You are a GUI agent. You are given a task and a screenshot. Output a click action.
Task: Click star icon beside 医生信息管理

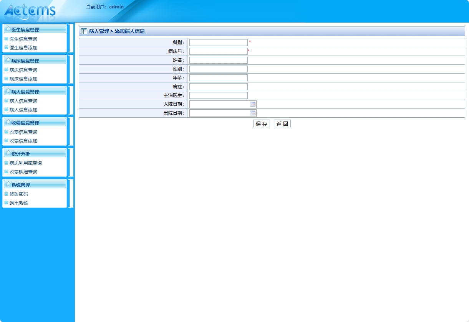click(8, 29)
